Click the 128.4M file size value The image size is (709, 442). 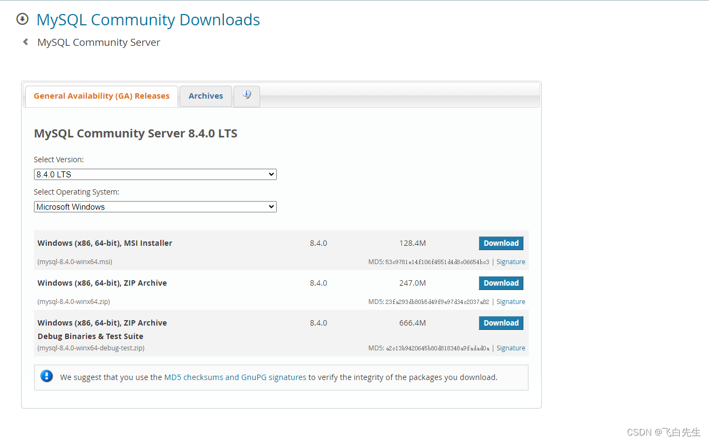click(x=413, y=243)
